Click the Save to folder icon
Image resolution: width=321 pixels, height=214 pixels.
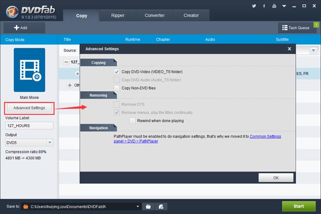coord(26,207)
